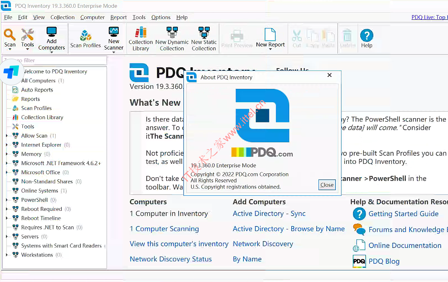Expand the Workstations collection node
Viewport: 448px width, 282px height.
tap(7, 255)
